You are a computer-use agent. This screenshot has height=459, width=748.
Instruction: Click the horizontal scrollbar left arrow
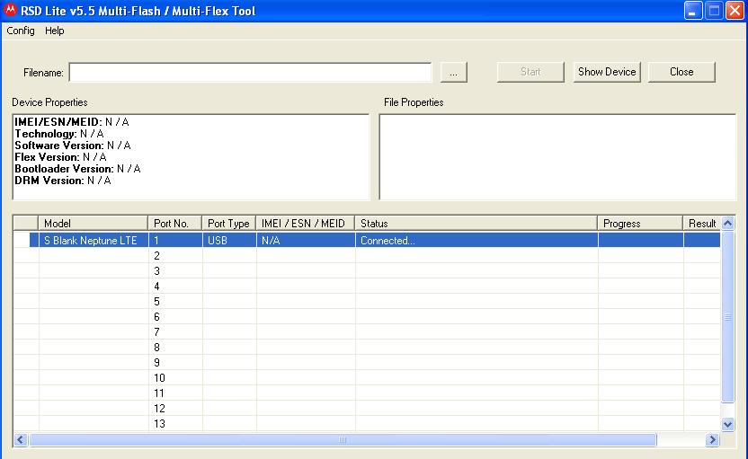point(20,439)
